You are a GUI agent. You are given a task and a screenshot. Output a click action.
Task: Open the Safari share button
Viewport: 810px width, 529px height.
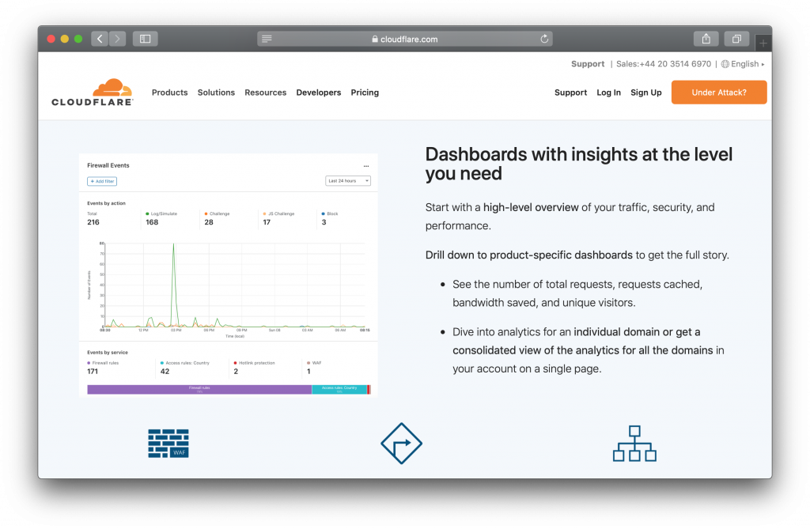706,39
